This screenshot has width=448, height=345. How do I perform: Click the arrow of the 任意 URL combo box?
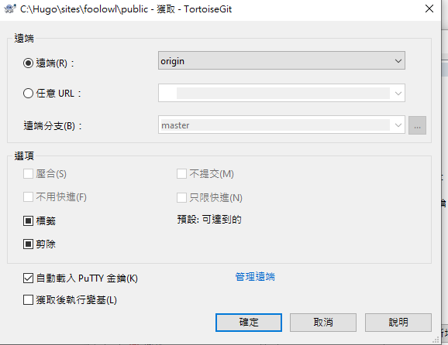[x=398, y=94]
